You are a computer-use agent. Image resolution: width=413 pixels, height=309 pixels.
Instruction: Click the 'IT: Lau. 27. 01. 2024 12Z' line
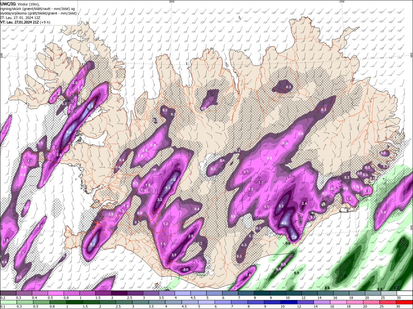pyautogui.click(x=20, y=18)
